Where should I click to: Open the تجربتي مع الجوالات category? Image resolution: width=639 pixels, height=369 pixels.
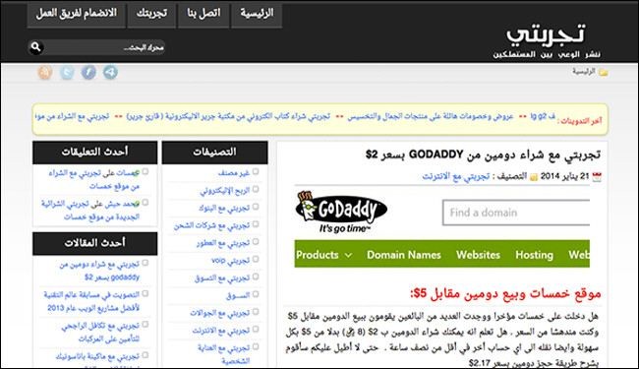click(x=219, y=313)
